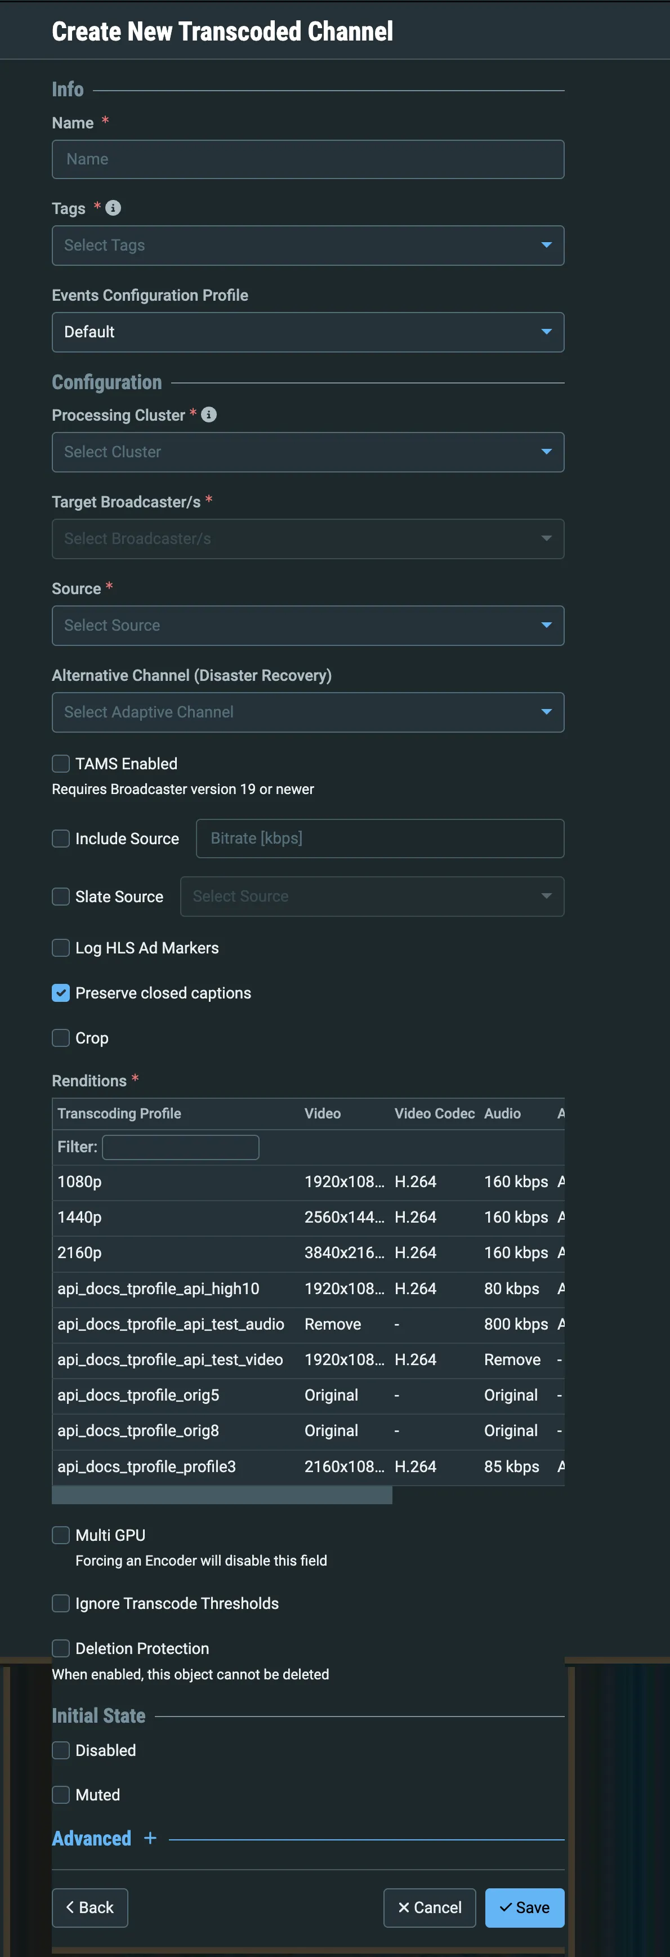Click the Bitrate [kbps] input field
Image resolution: width=670 pixels, height=1957 pixels.
380,838
